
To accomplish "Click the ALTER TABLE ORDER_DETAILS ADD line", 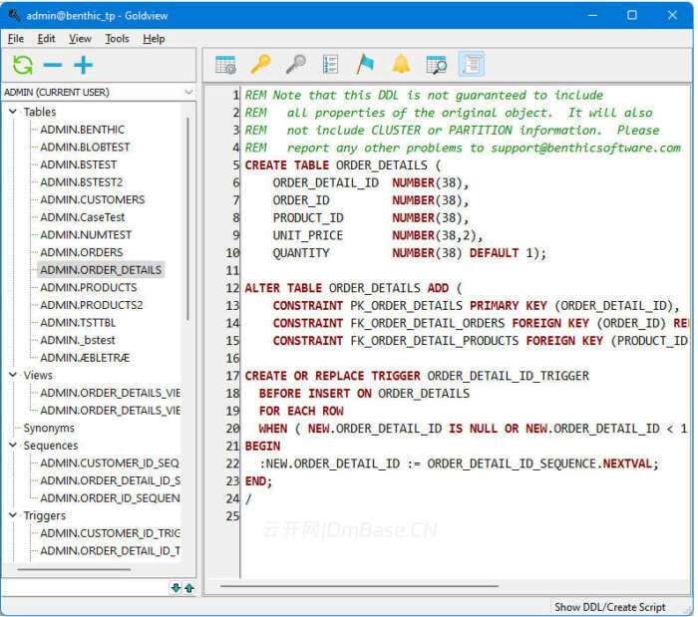I will coord(353,288).
